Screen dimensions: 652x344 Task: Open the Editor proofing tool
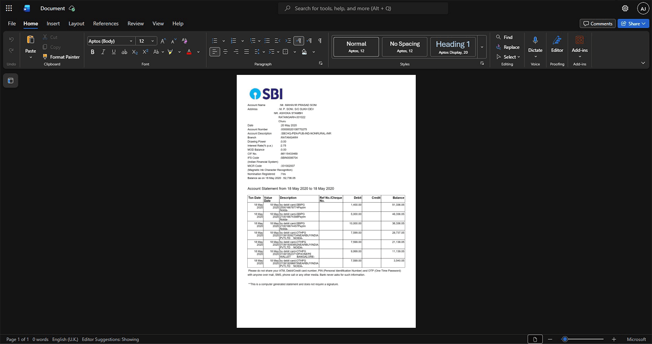pos(557,44)
